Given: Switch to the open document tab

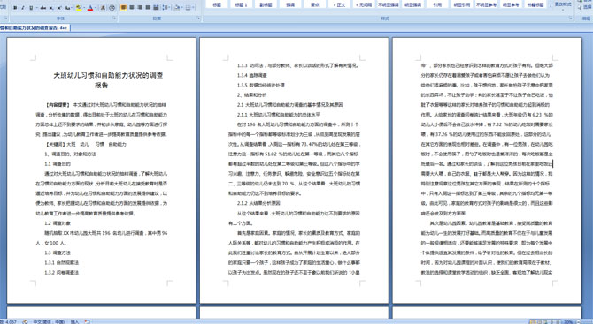Looking at the screenshot, I should point(35,28).
